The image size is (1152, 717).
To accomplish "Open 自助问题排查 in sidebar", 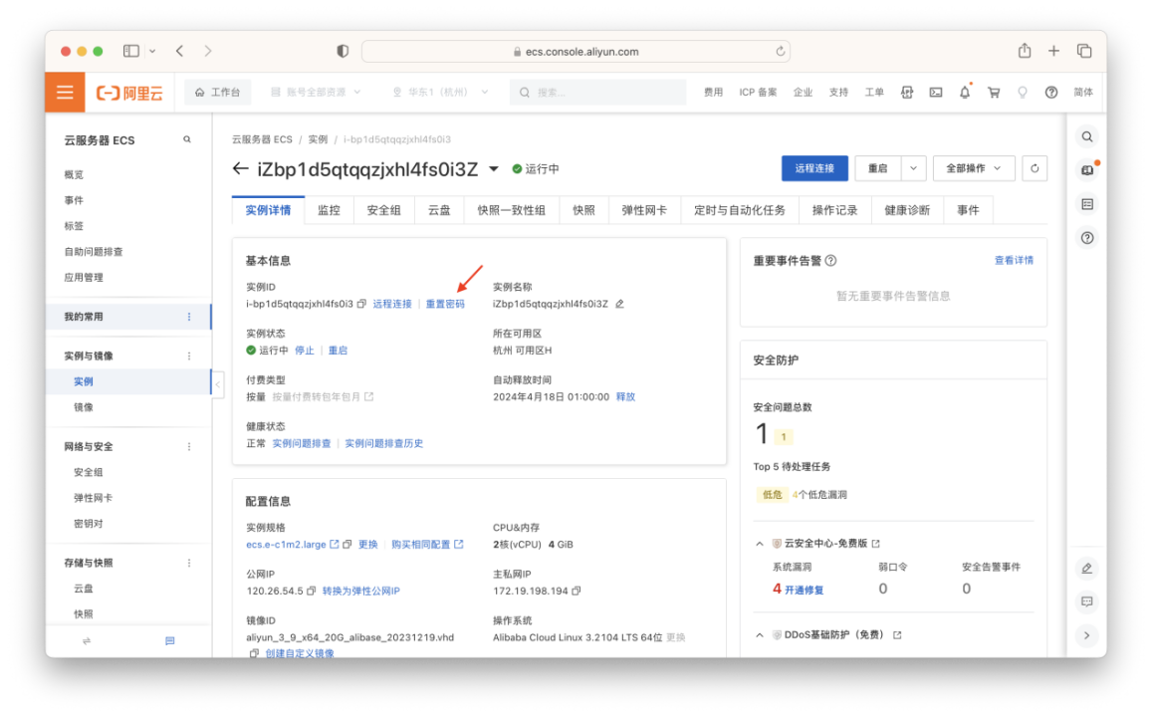I will (x=94, y=252).
